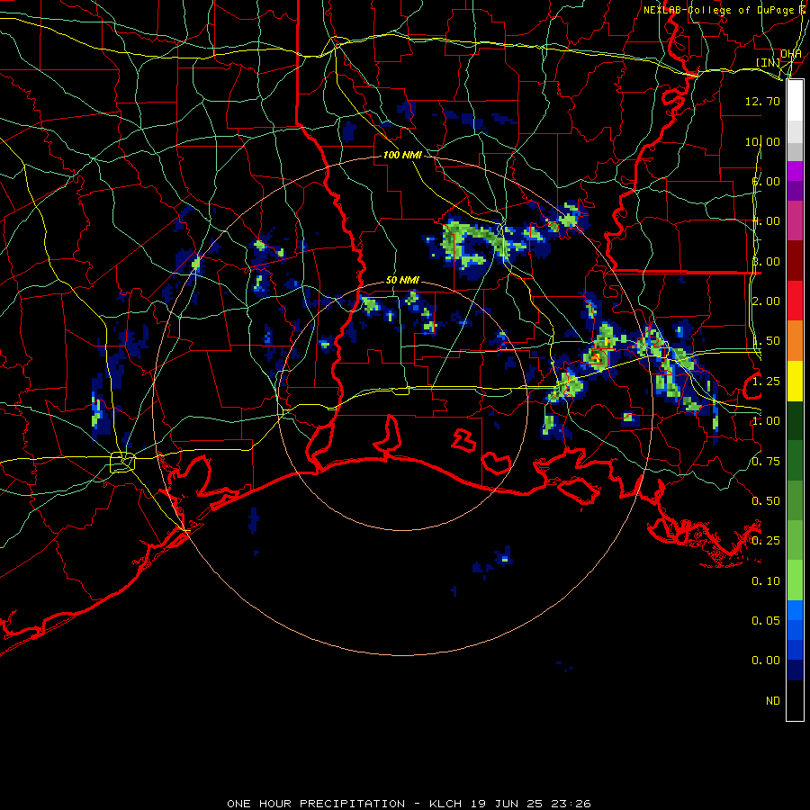Click the pink swatch beside 4.00
The image size is (810, 810).
pyautogui.click(x=795, y=221)
